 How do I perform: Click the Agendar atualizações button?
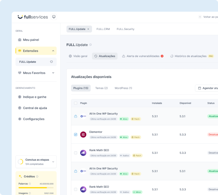point(208,88)
